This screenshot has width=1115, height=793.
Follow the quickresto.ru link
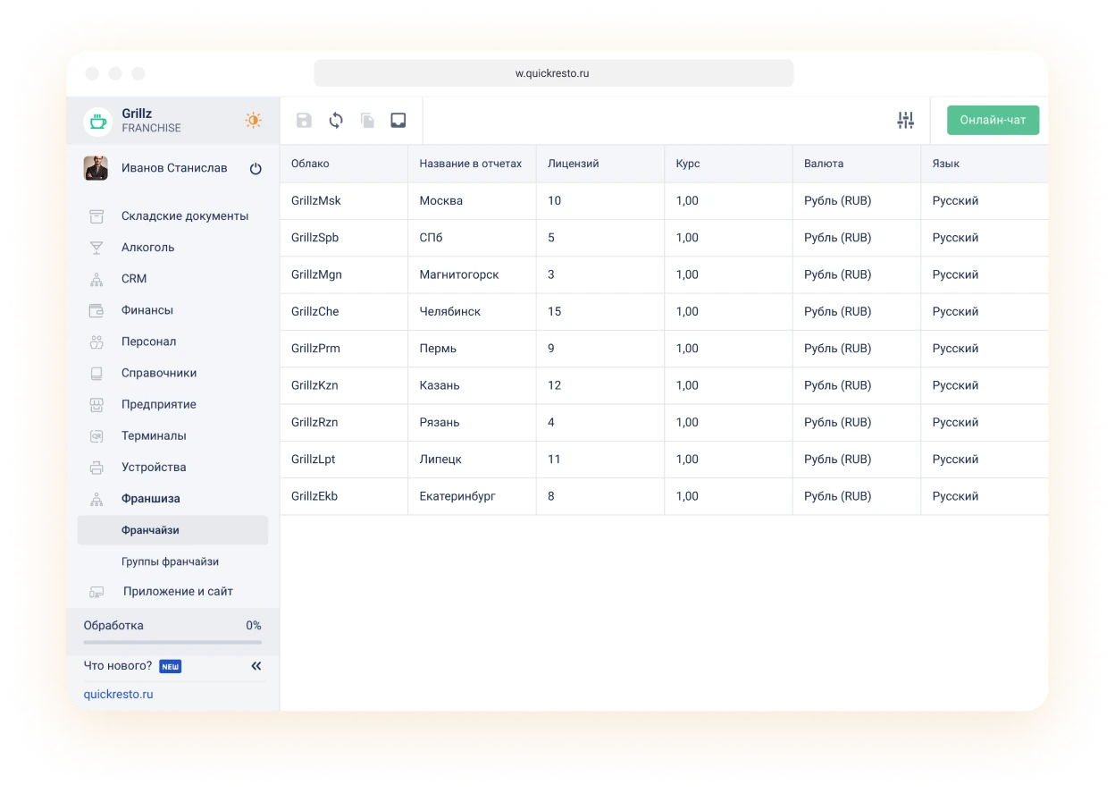pyautogui.click(x=118, y=694)
